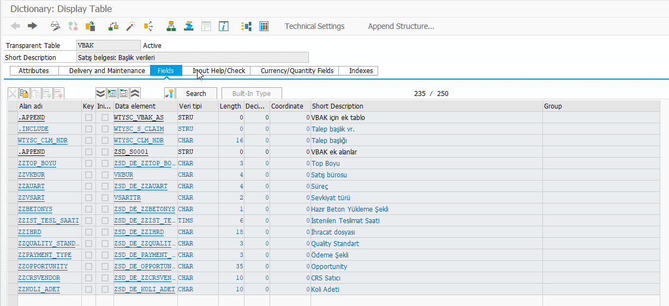Open the documentation info icon
Image resolution: width=669 pixels, height=306 pixels.
coord(224,26)
